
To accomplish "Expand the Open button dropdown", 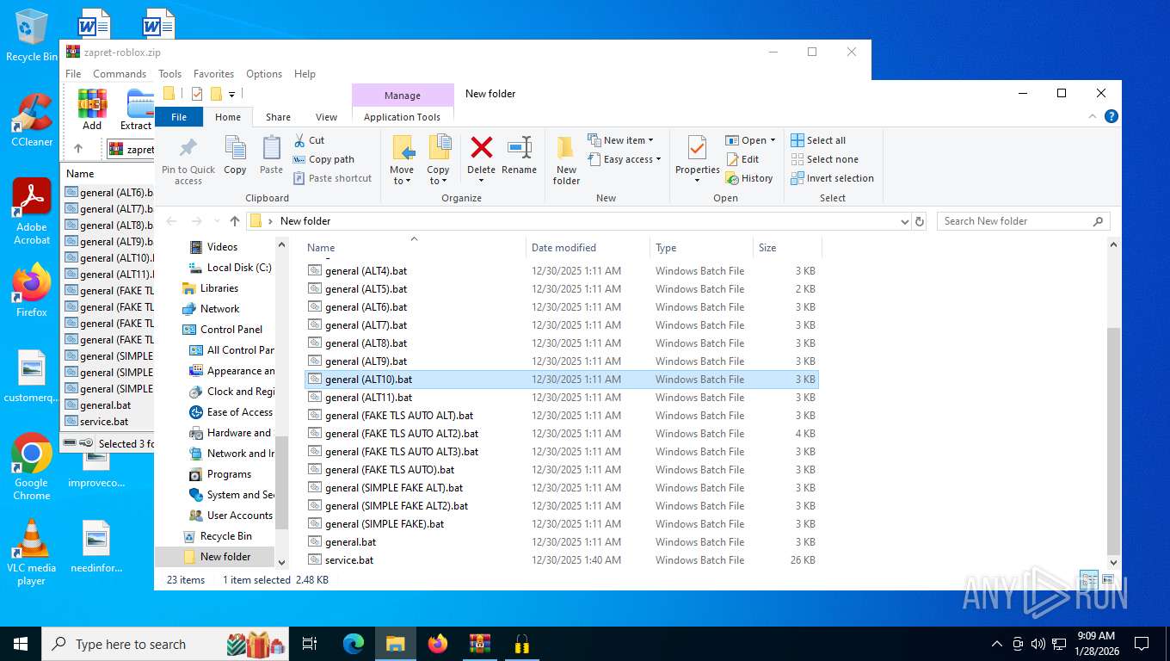I will pyautogui.click(x=773, y=140).
